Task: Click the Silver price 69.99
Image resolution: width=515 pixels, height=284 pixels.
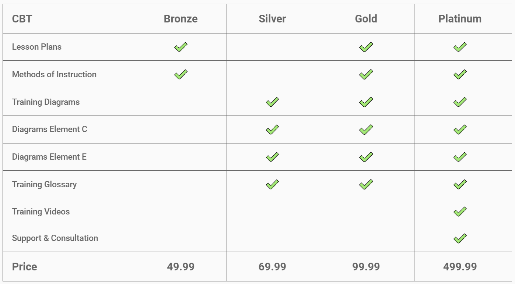Action: pyautogui.click(x=272, y=267)
